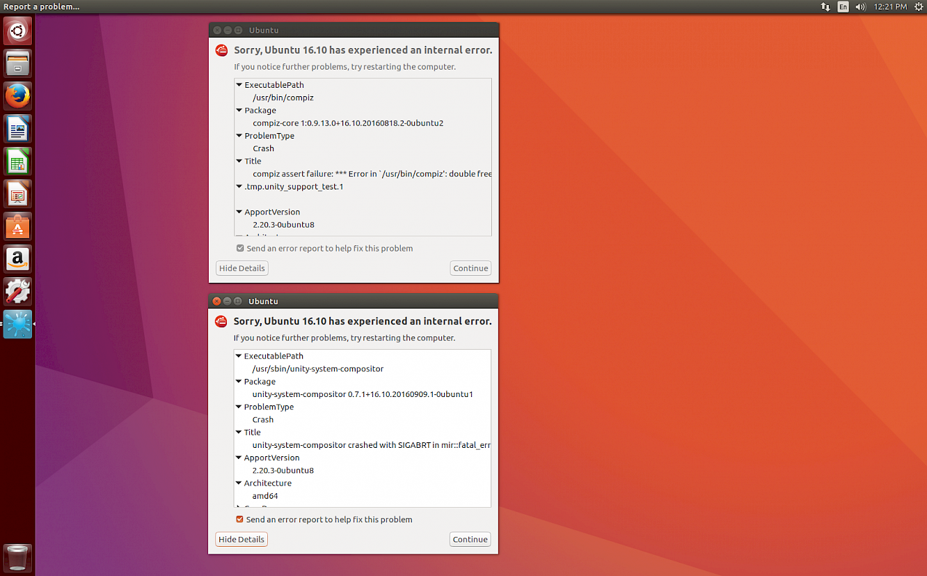This screenshot has width=927, height=576.
Task: Open Ubuntu Software center
Action: [17, 226]
